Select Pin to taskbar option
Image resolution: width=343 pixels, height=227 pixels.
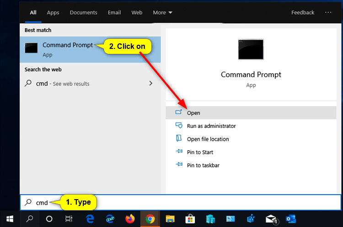(x=203, y=165)
